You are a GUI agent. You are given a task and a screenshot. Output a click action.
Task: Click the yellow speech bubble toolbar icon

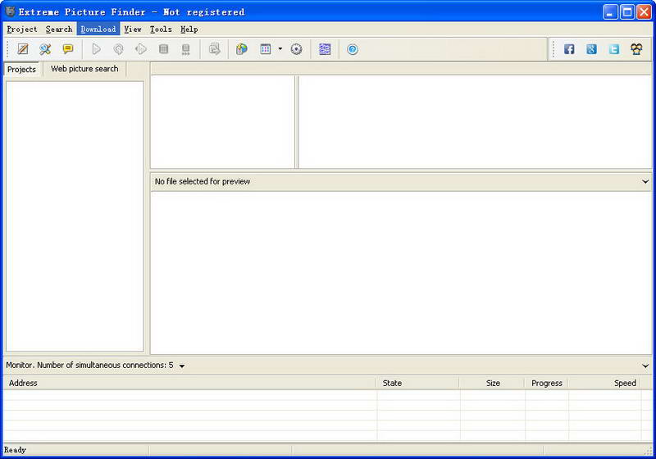tap(68, 49)
